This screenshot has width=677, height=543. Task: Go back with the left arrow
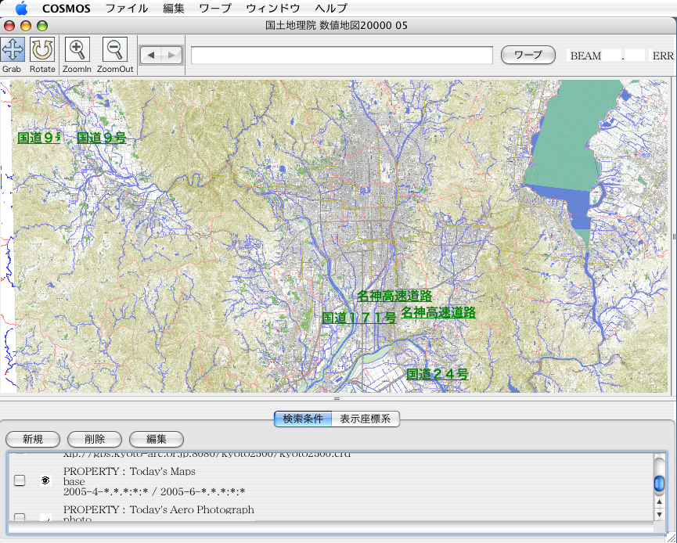coord(151,56)
